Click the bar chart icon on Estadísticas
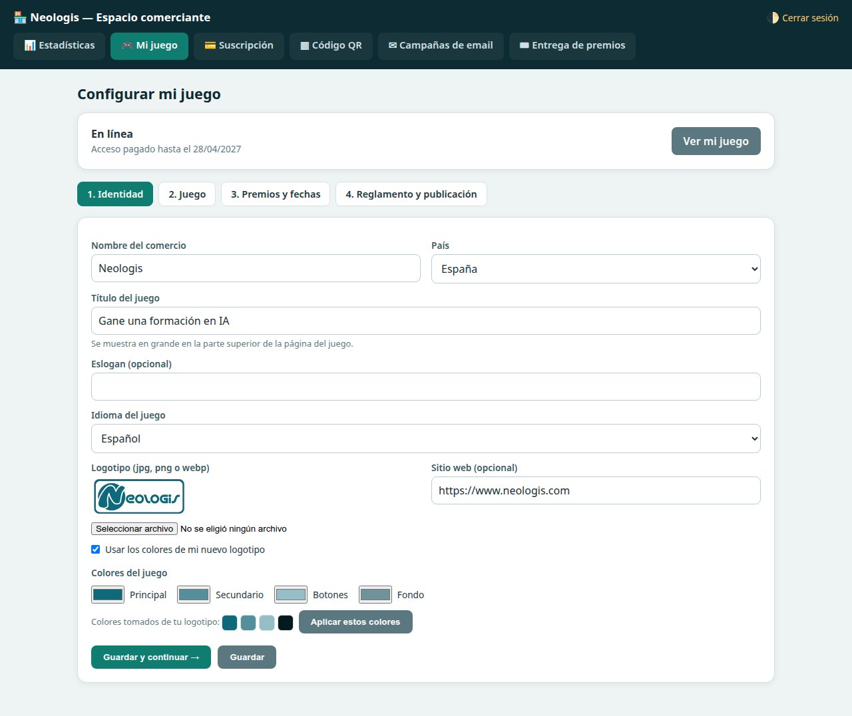 coord(30,45)
